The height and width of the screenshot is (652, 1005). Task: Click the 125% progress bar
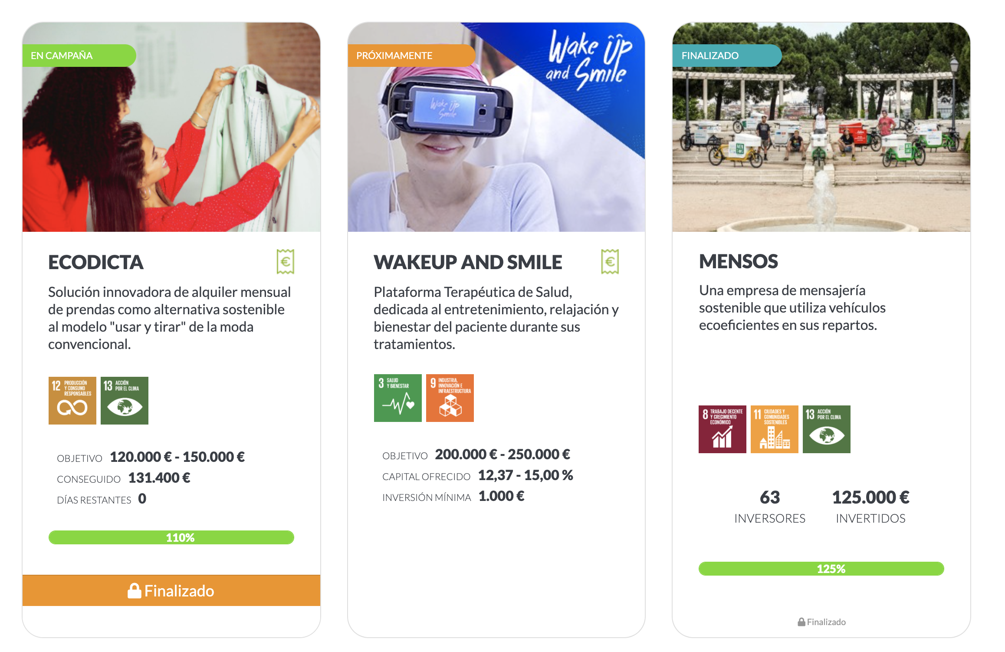(x=821, y=569)
